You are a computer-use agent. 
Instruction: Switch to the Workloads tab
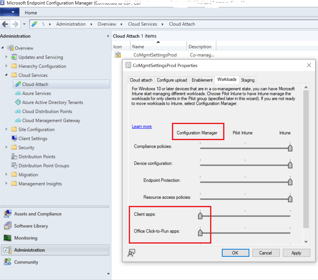point(227,79)
